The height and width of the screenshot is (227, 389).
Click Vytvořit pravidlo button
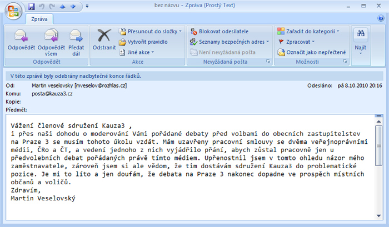point(147,42)
